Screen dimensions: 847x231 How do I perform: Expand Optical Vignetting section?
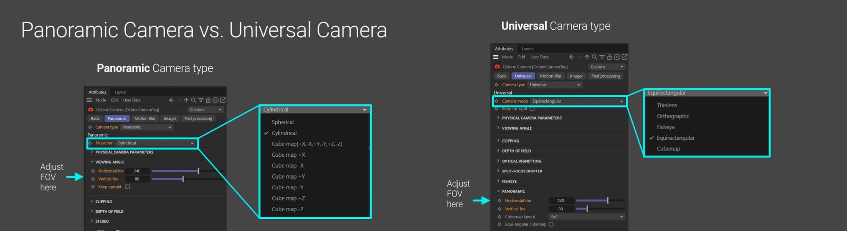point(519,161)
